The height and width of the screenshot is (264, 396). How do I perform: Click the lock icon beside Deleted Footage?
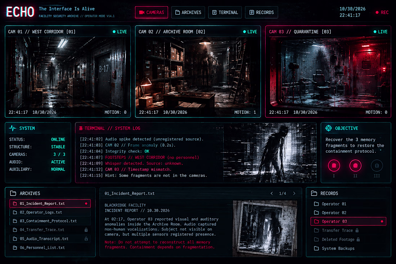[x=358, y=239]
